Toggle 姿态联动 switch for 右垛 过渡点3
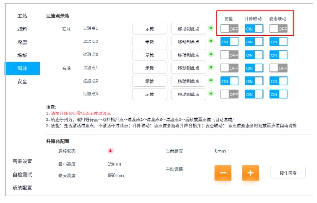The width and height of the screenshot is (317, 203). tap(279, 94)
